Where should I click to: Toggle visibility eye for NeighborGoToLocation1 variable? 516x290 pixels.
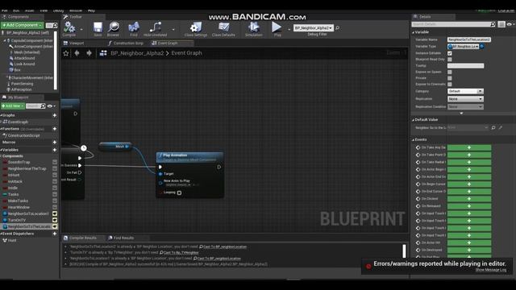55,213
